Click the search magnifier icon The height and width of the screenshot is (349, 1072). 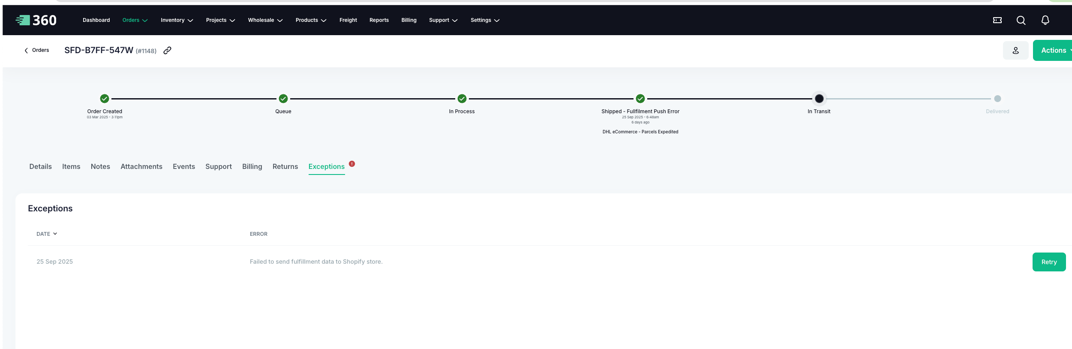click(x=1021, y=20)
